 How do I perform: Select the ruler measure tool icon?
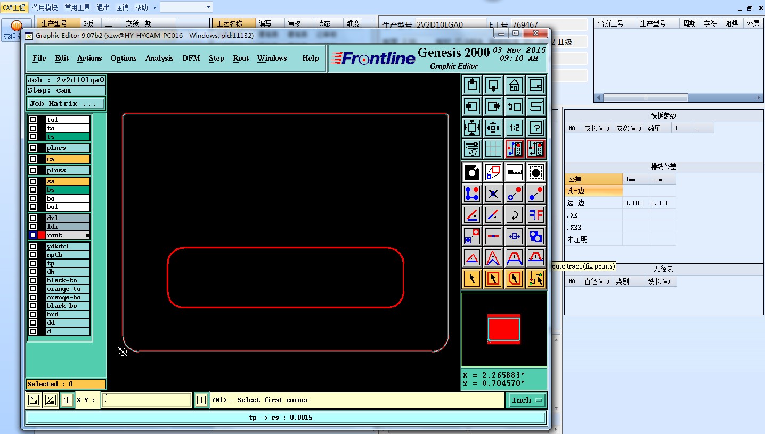pyautogui.click(x=514, y=172)
